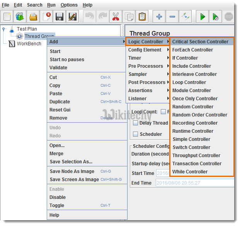The image size is (240, 226).
Task: Click the New test plan toolbar icon
Action: point(7,17)
